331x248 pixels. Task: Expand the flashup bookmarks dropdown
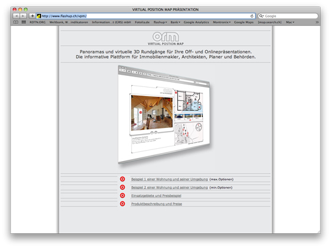tap(160, 22)
